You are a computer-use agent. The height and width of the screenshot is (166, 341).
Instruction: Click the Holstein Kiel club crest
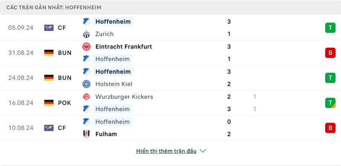pos(87,84)
